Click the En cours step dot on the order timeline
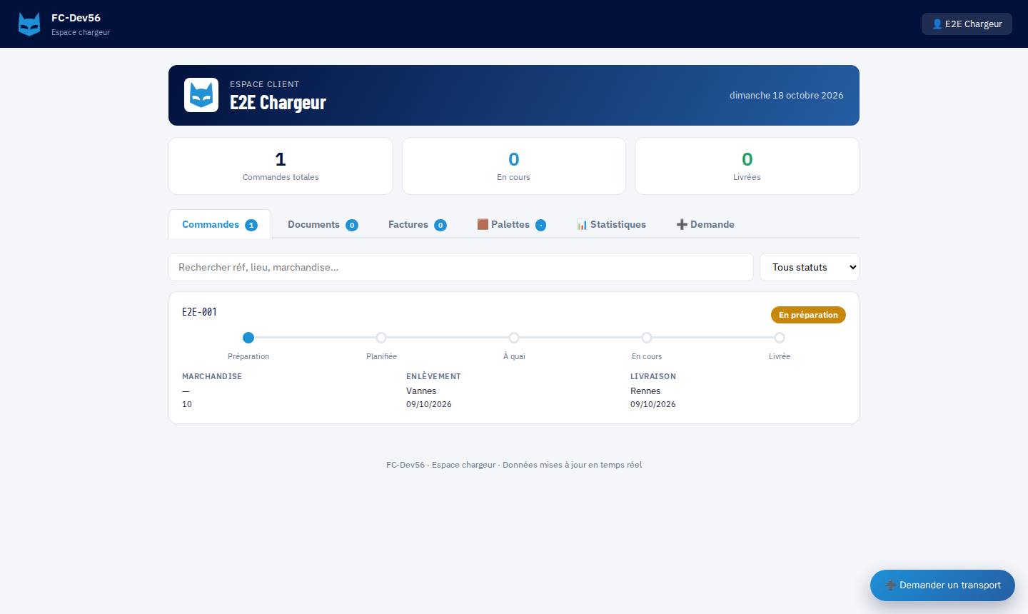The height and width of the screenshot is (614, 1028). coord(647,338)
